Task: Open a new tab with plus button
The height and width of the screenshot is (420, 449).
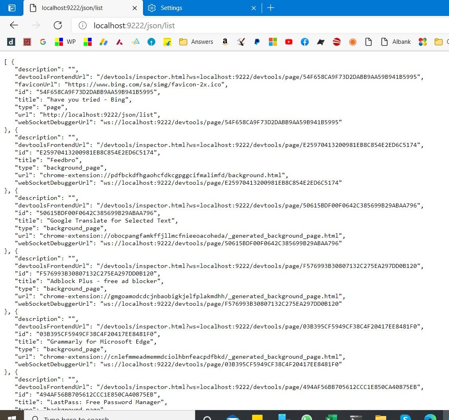Action: point(271,8)
